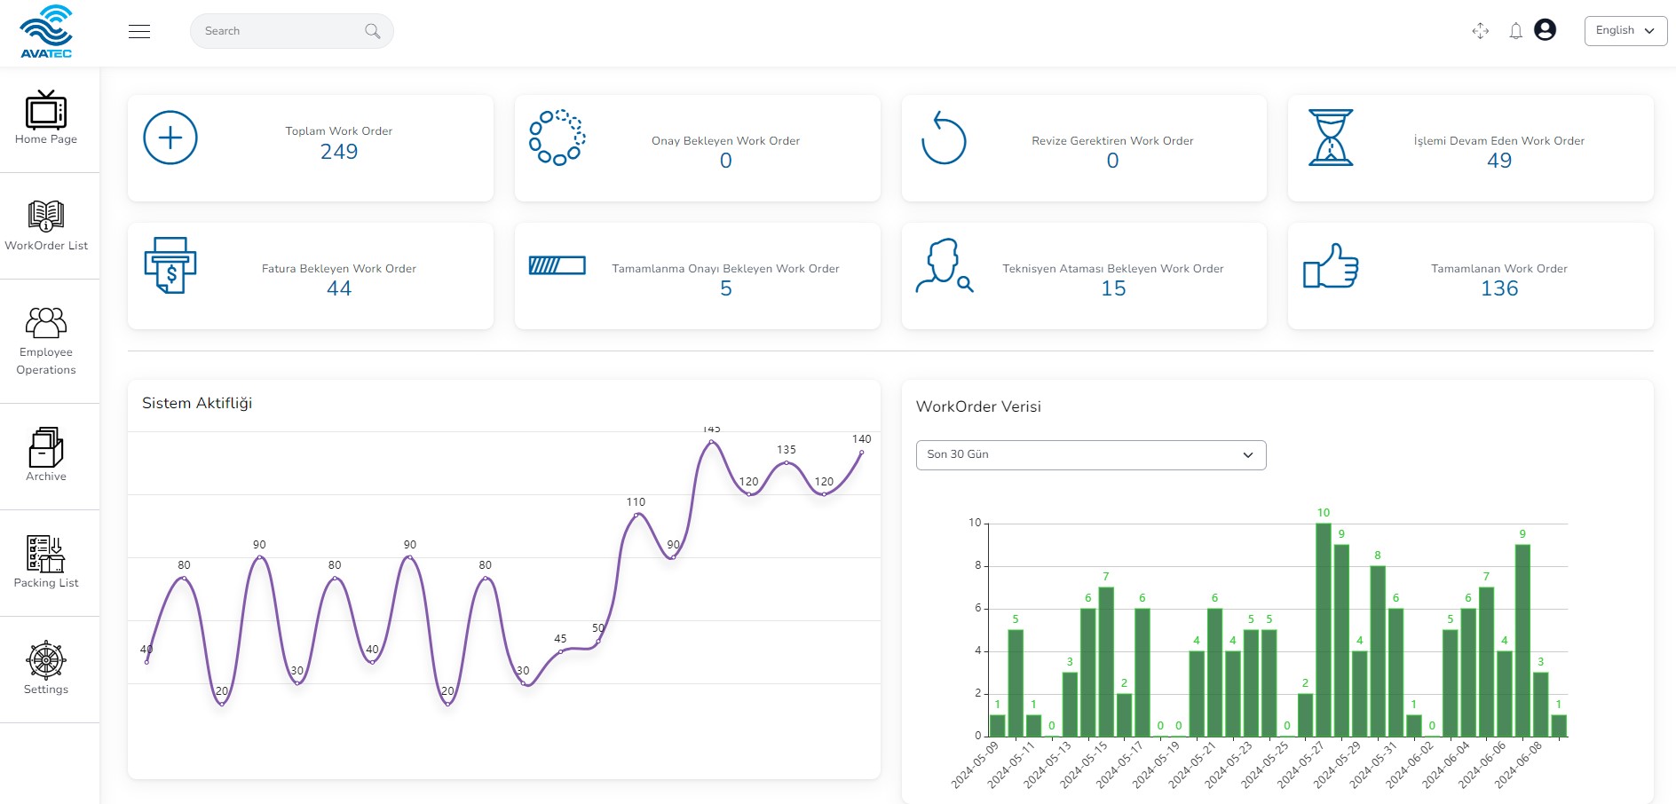
Task: Click the 140 point on line chart
Action: [x=861, y=453]
